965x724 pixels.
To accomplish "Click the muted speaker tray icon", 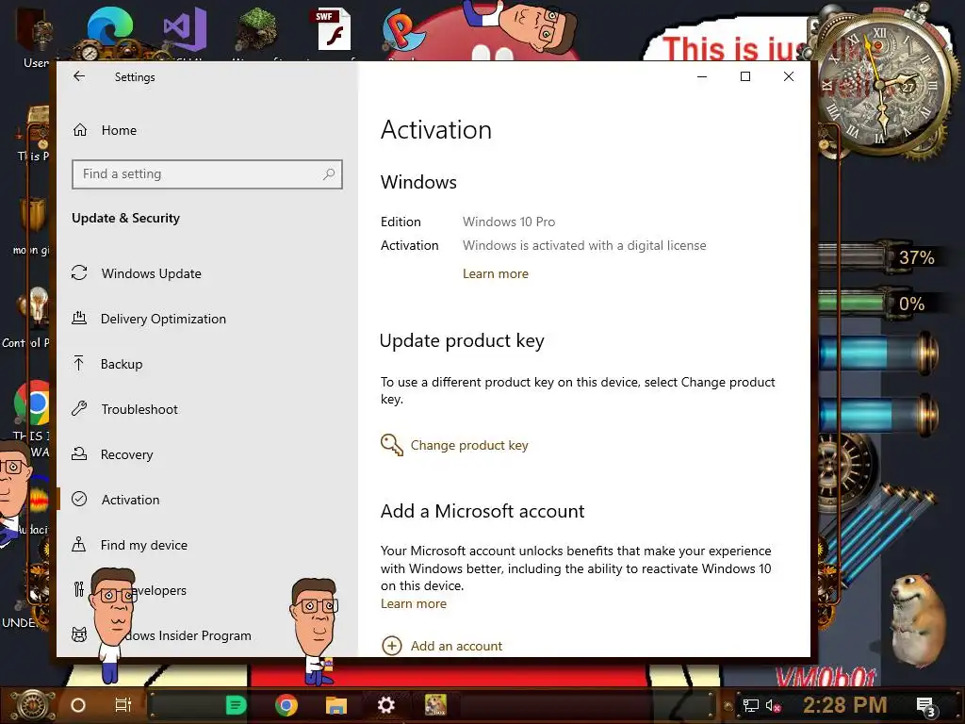I will (773, 705).
